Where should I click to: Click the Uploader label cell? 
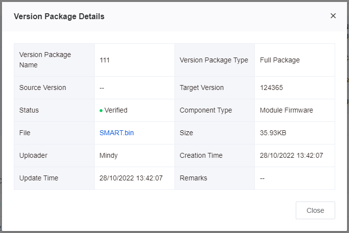(54, 155)
